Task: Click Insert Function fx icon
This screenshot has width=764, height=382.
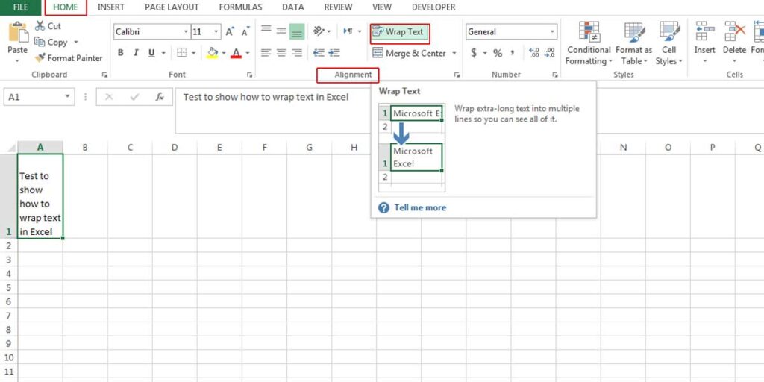Action: coord(160,97)
